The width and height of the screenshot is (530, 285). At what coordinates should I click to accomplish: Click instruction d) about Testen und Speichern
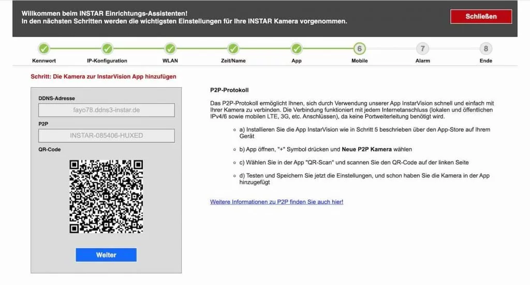coord(364,179)
